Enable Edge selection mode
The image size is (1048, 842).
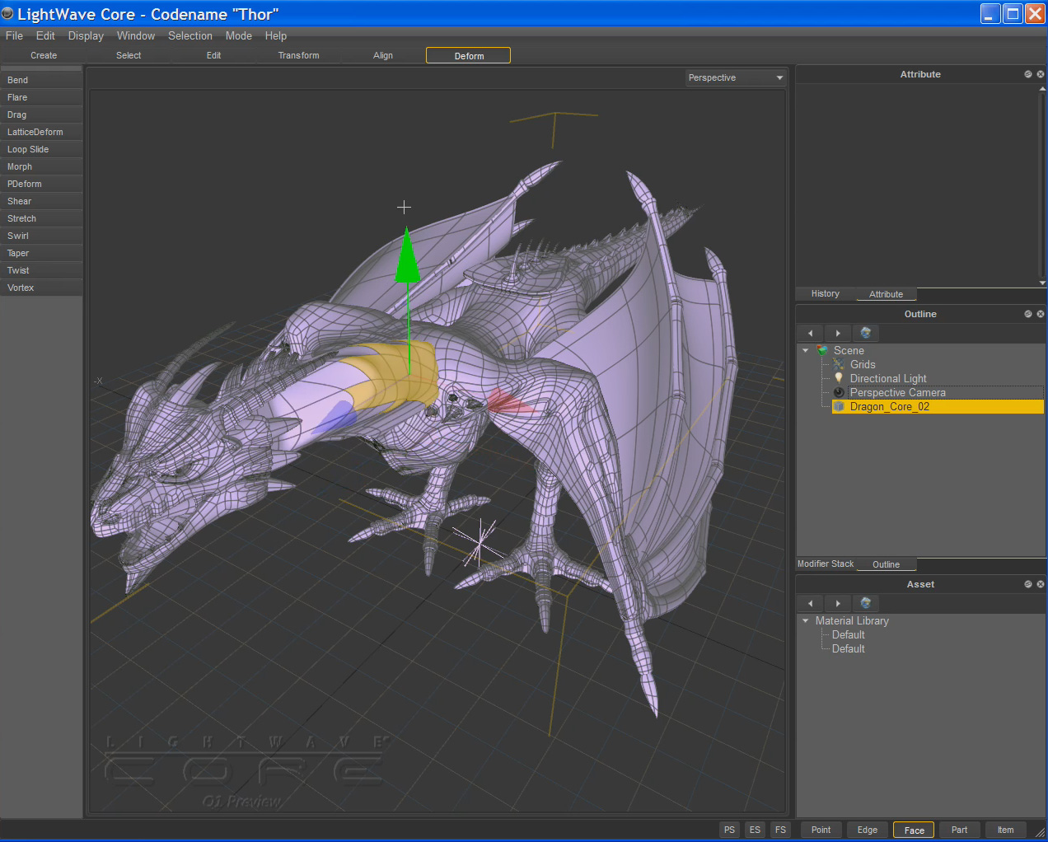867,830
